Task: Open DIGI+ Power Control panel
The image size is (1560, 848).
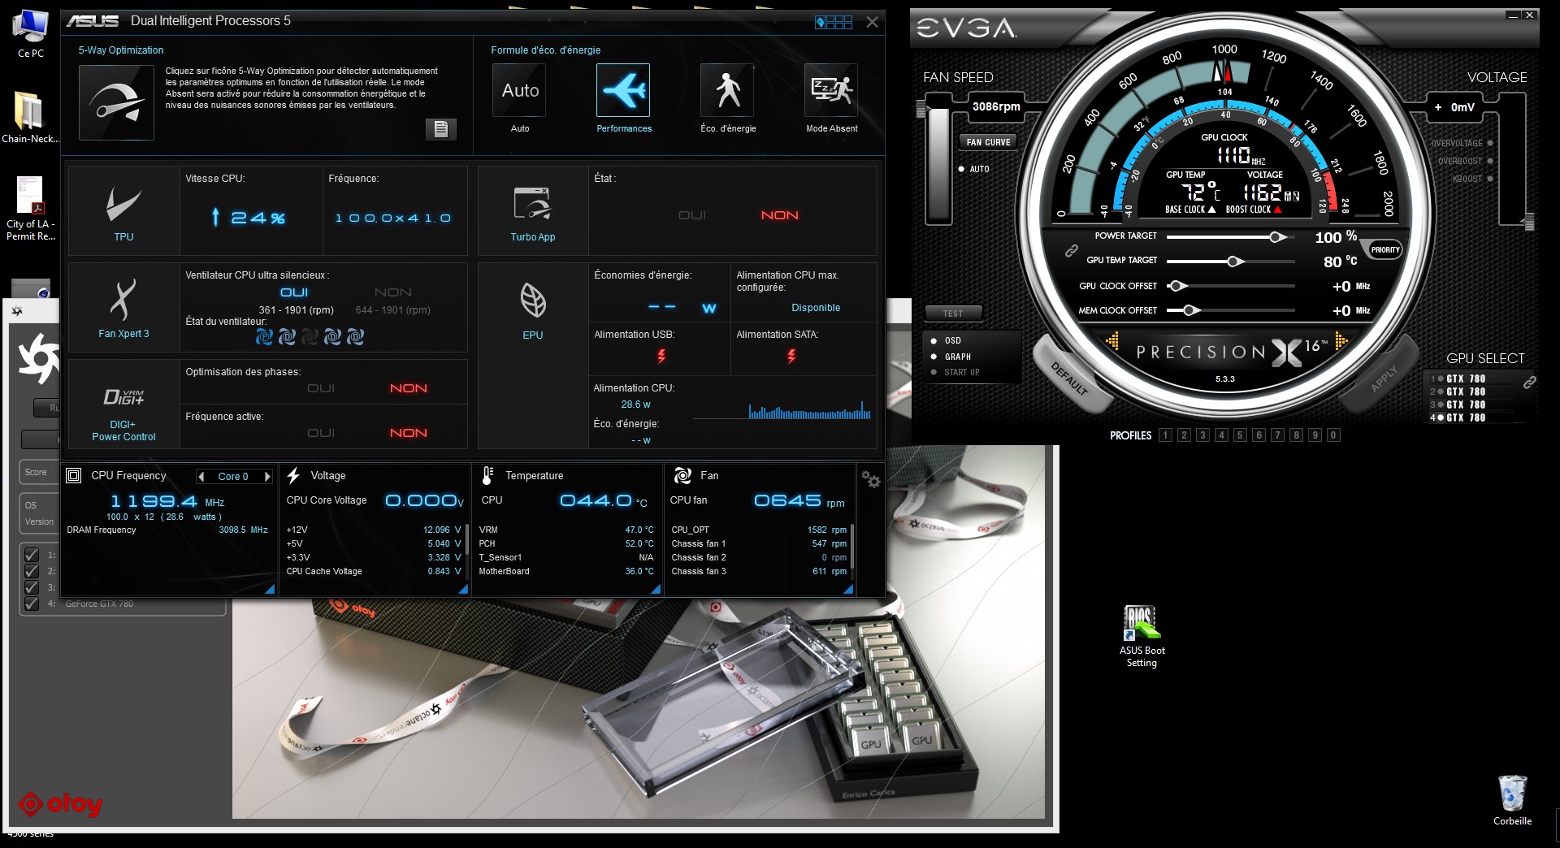Action: click(x=123, y=405)
